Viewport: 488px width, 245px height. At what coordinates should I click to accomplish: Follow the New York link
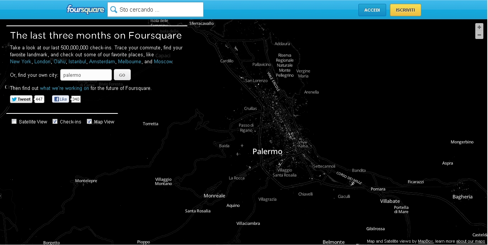point(20,62)
